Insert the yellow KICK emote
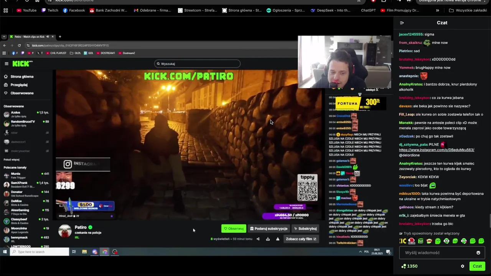 (403, 241)
